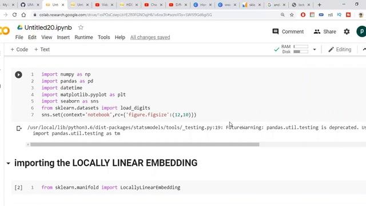Open the Tools menu

click(x=104, y=37)
